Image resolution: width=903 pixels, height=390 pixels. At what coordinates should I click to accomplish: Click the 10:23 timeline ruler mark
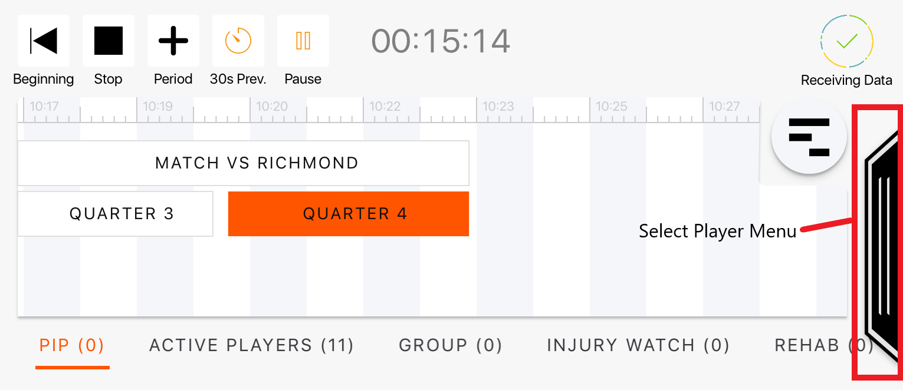click(x=498, y=107)
